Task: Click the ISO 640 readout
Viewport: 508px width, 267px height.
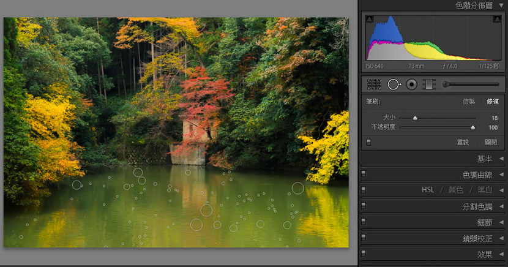Action: point(375,66)
